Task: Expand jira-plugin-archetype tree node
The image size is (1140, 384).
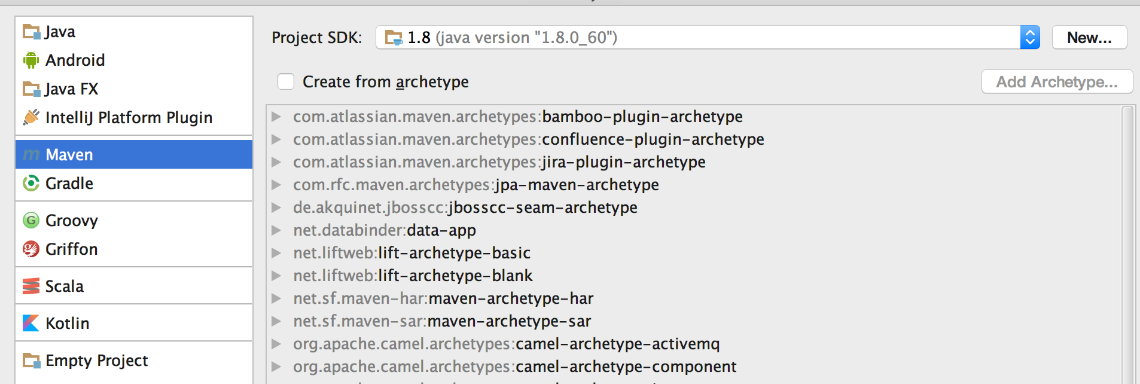Action: pyautogui.click(x=276, y=162)
